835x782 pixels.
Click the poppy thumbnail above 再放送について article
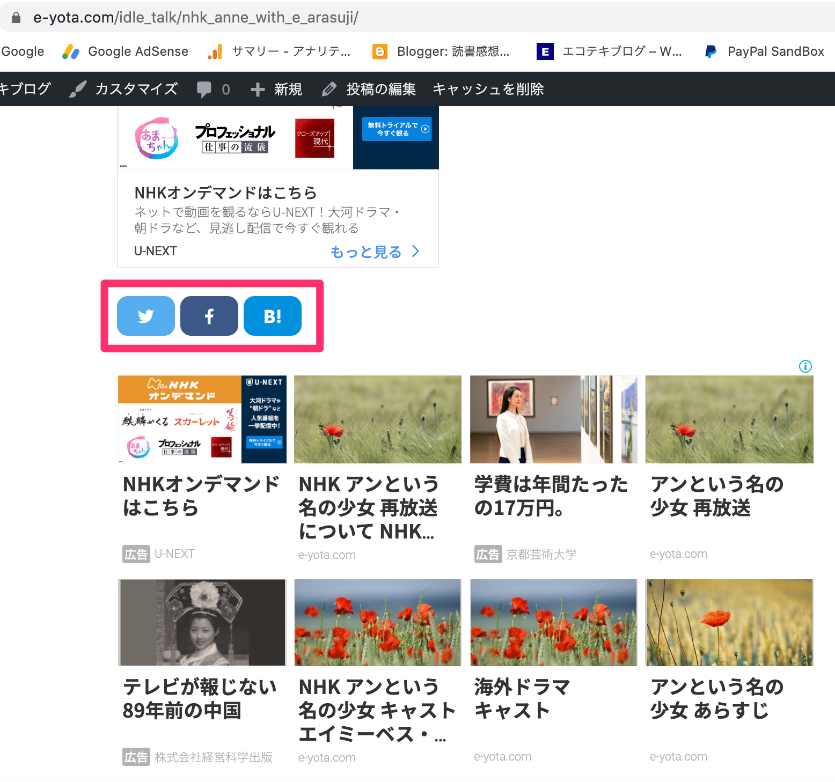378,419
